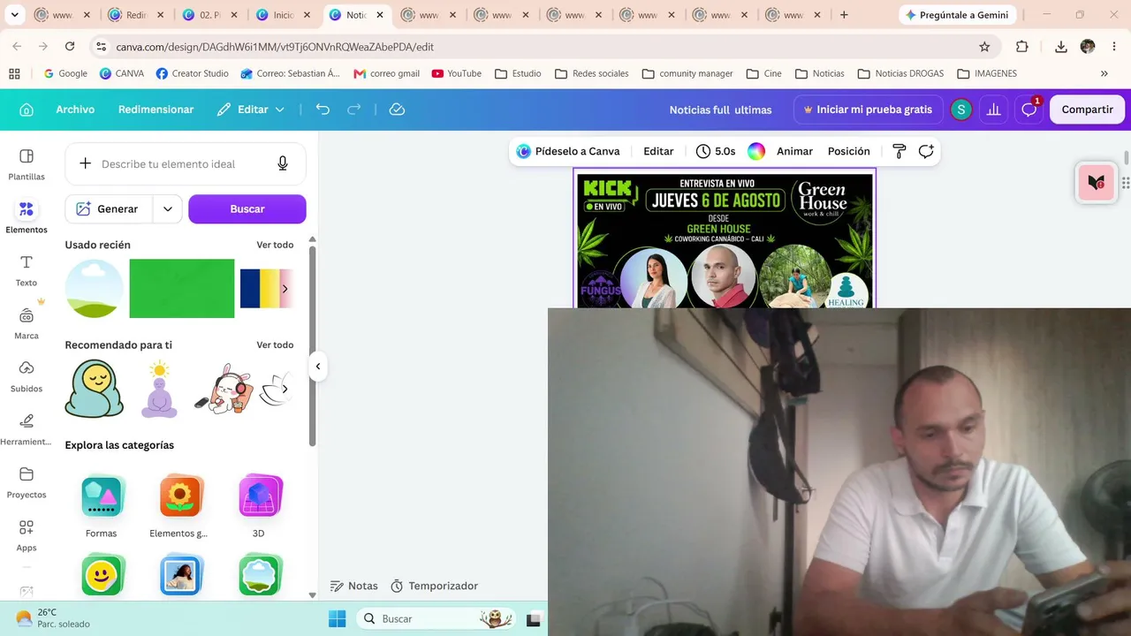Open Proyectos in the sidebar

(x=27, y=482)
